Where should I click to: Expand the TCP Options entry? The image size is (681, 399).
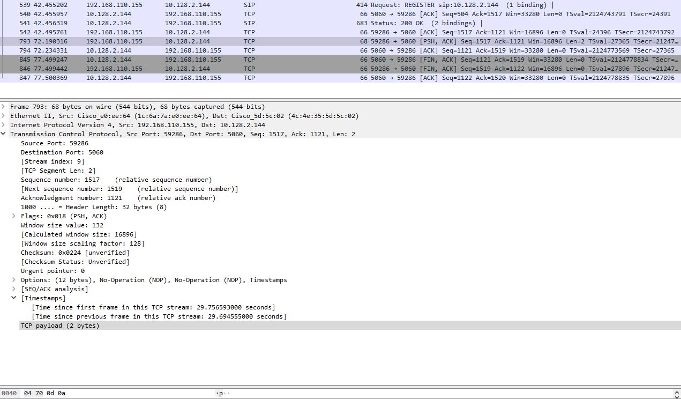coord(13,279)
